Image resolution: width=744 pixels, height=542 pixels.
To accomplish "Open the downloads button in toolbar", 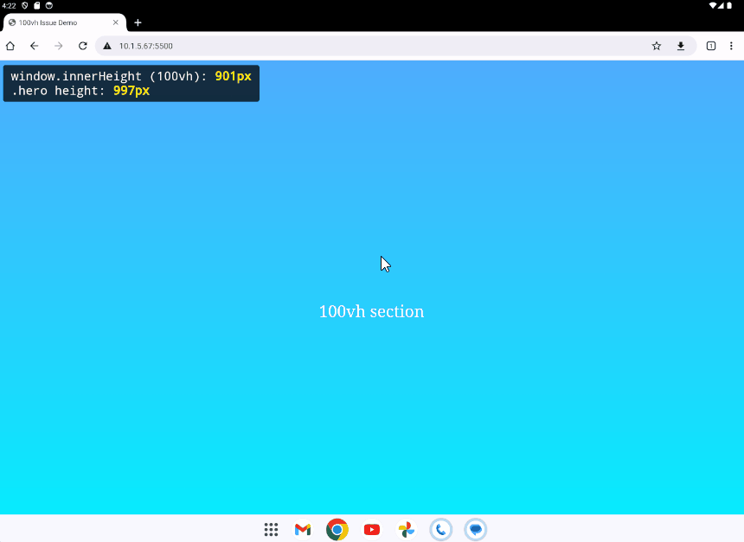I will (681, 46).
